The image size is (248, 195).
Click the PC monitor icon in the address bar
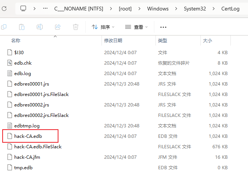pyautogui.click(x=23, y=9)
